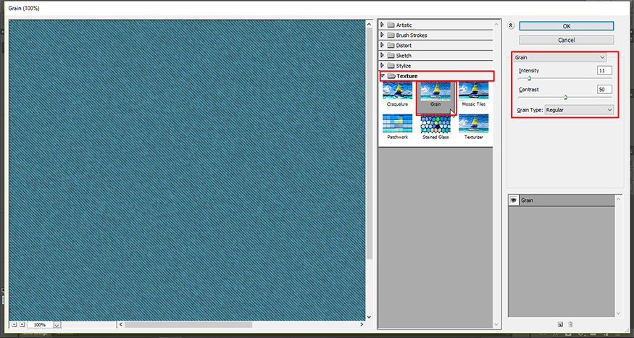Click the preview horizontal scrollbar thumb
The height and width of the screenshot is (338, 634).
tap(188, 324)
